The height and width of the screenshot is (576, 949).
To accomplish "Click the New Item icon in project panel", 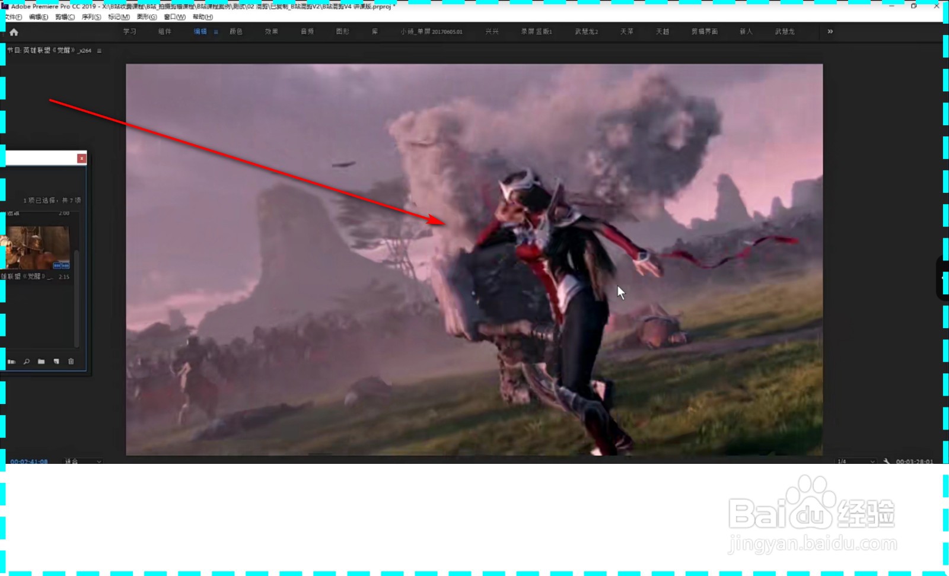I will point(56,361).
